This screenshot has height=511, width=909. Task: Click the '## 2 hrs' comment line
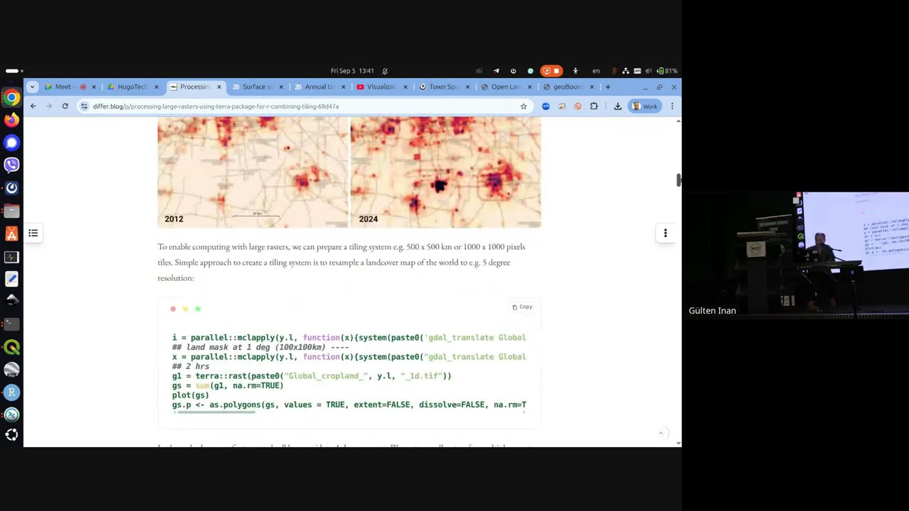point(190,366)
